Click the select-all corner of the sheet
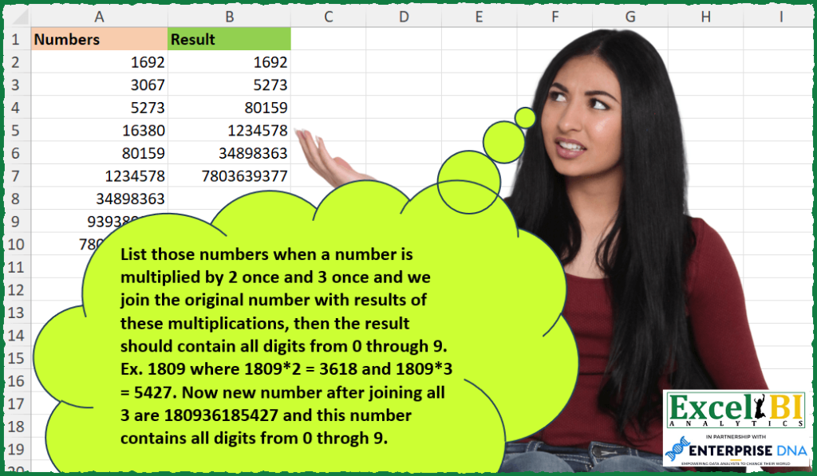The image size is (817, 476). [x=16, y=16]
